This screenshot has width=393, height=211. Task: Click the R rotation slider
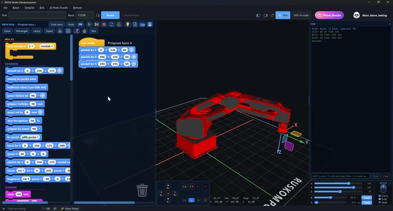(330, 198)
